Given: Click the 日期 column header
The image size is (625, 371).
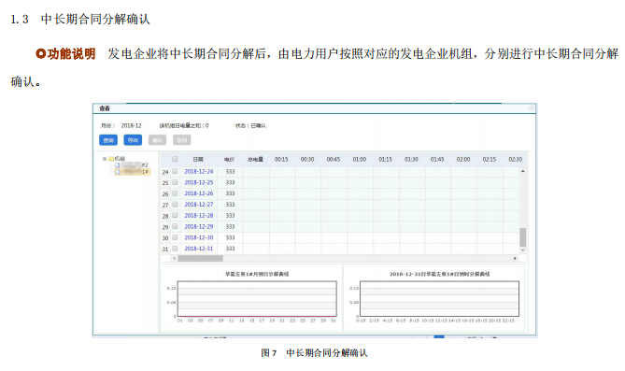Looking at the screenshot, I should pyautogui.click(x=198, y=159).
